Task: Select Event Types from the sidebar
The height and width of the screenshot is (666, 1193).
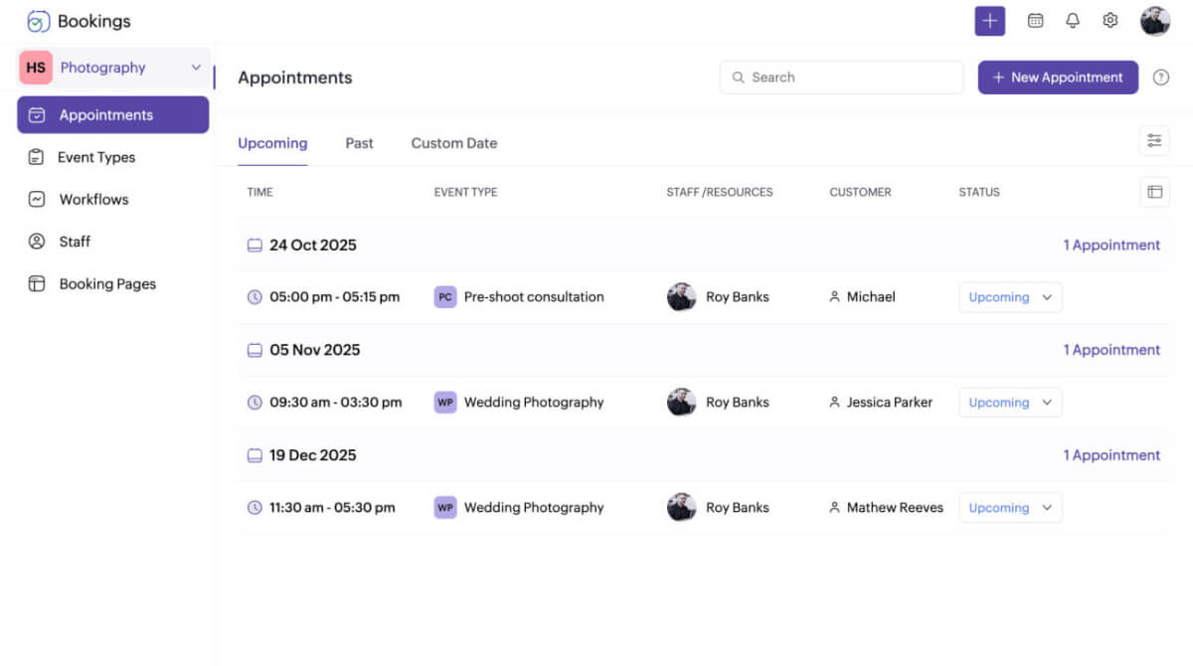Action: tap(98, 156)
